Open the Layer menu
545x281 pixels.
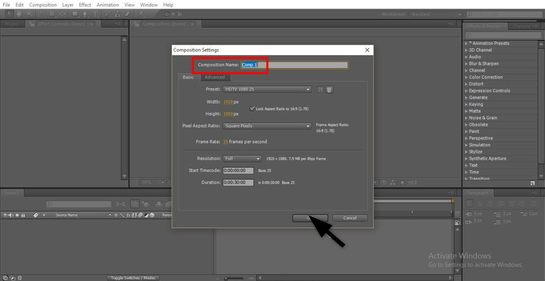[x=68, y=5]
